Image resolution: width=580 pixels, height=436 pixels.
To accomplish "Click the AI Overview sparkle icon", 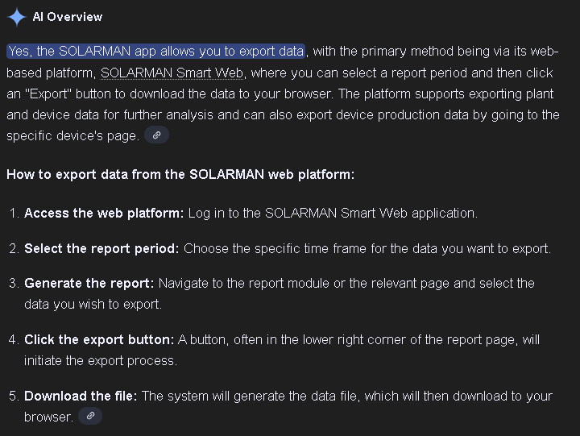I will (16, 17).
